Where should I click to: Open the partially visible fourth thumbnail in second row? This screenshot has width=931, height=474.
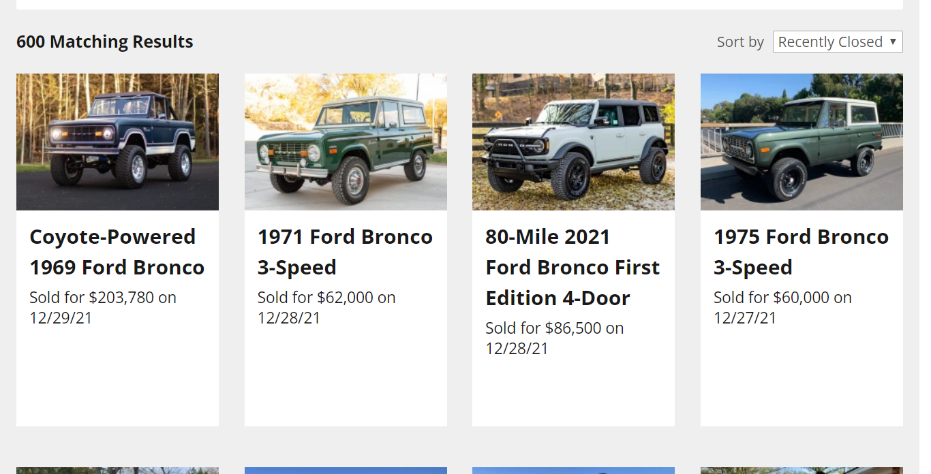[x=802, y=471]
